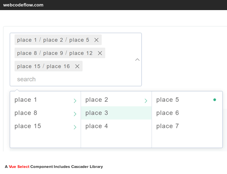Select place 15 in first column
The image size is (227, 174).
[x=45, y=126]
